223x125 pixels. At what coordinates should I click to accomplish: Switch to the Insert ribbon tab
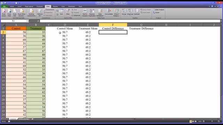point(20,6)
